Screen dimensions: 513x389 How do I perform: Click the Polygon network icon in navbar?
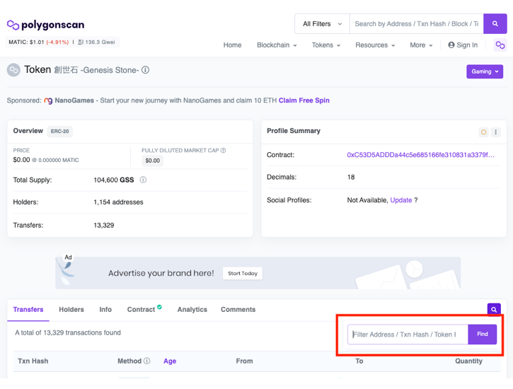coord(500,45)
